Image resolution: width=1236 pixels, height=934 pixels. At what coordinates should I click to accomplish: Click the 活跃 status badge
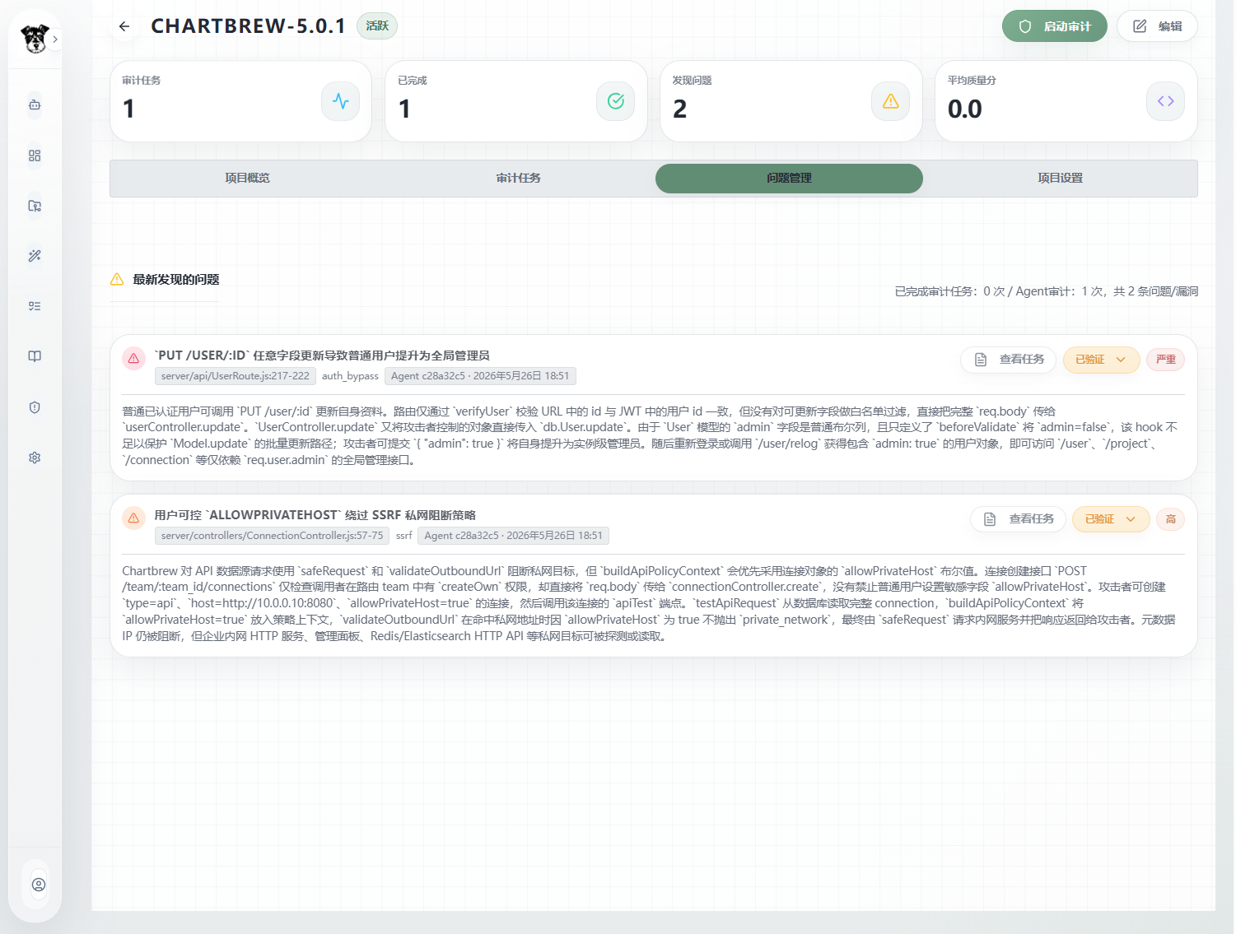(x=377, y=26)
